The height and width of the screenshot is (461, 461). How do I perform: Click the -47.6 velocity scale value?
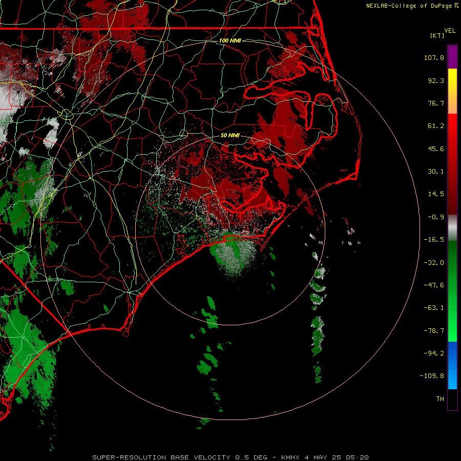[x=434, y=285]
